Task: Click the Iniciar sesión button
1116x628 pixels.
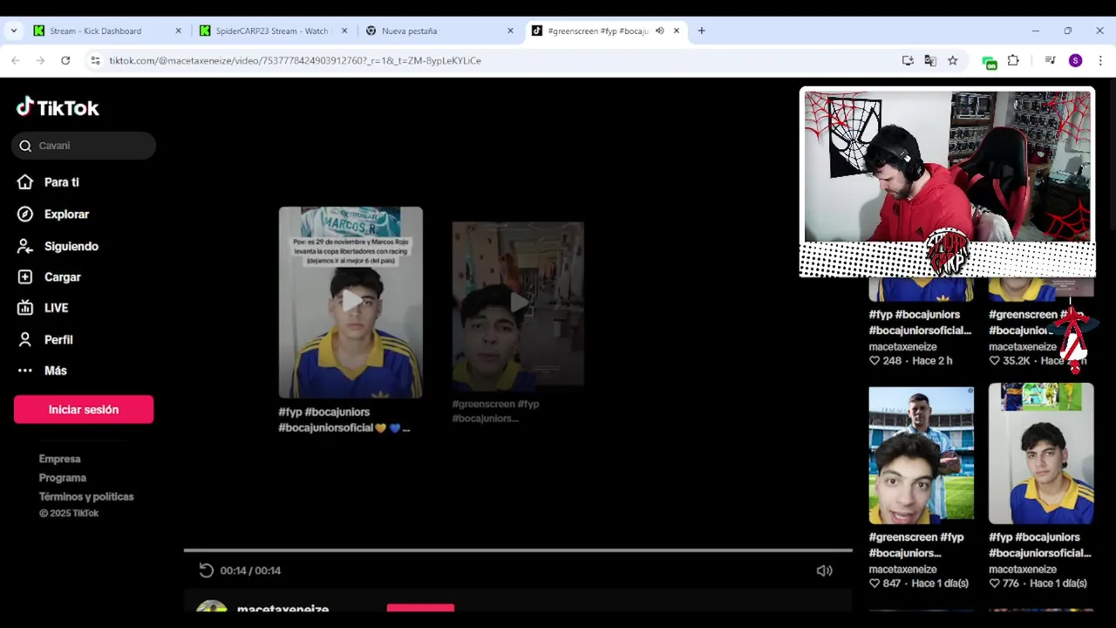Action: 84,409
